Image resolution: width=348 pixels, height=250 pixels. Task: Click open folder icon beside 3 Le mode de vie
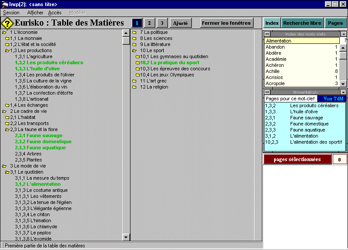coord(4,166)
